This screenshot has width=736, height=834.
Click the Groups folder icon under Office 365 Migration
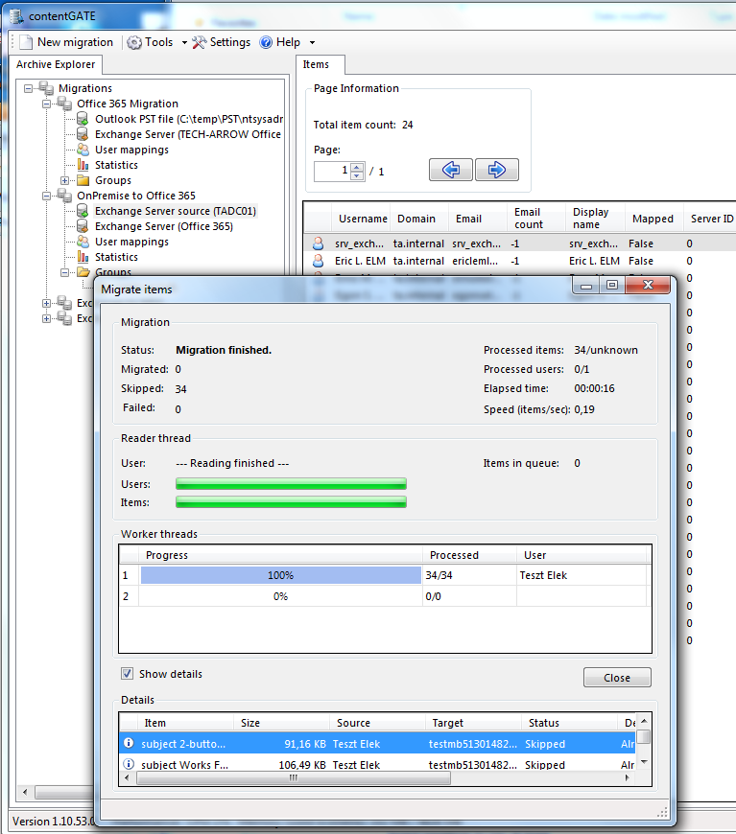(x=83, y=180)
